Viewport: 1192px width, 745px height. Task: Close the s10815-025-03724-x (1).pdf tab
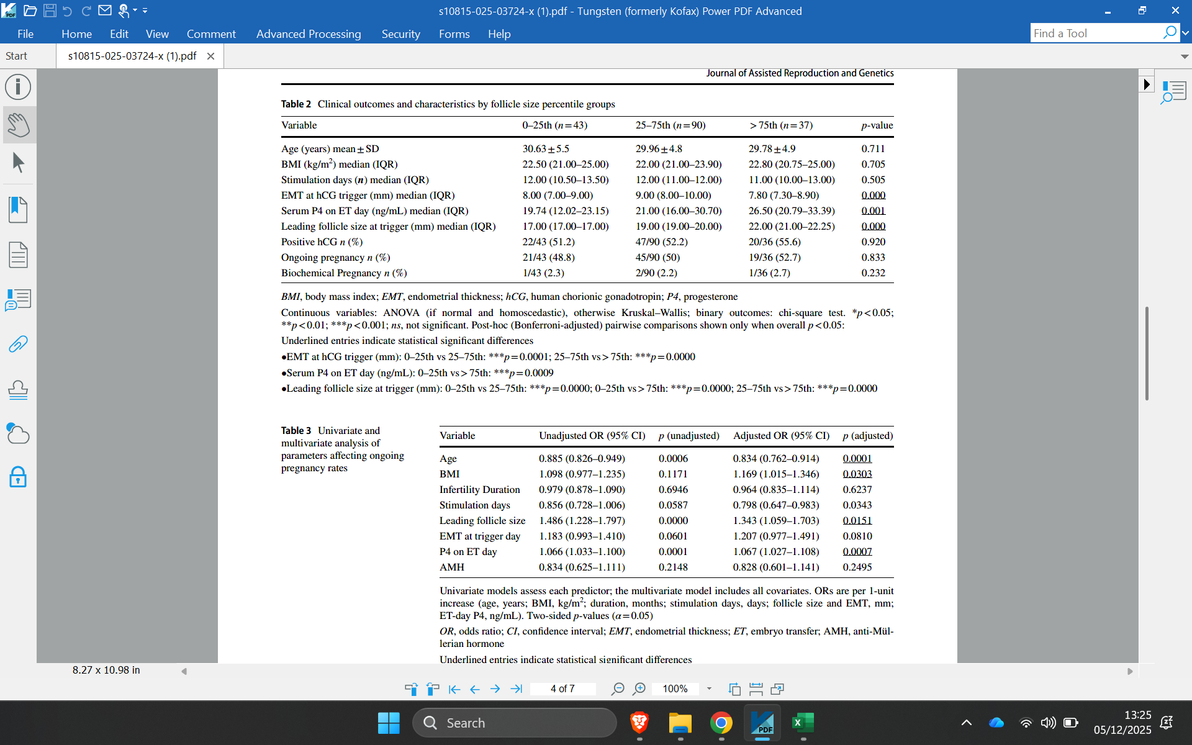tap(210, 56)
